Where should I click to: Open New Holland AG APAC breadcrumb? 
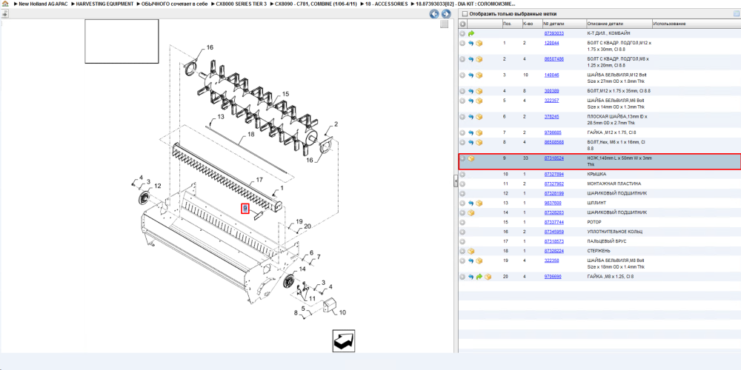click(x=43, y=4)
